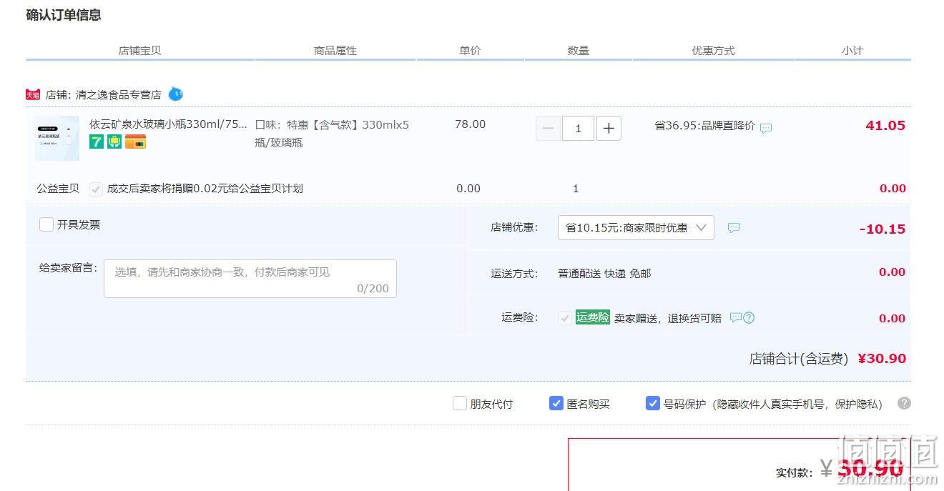944x491 pixels.
Task: Click the green 7-day return badge
Action: pyautogui.click(x=97, y=142)
